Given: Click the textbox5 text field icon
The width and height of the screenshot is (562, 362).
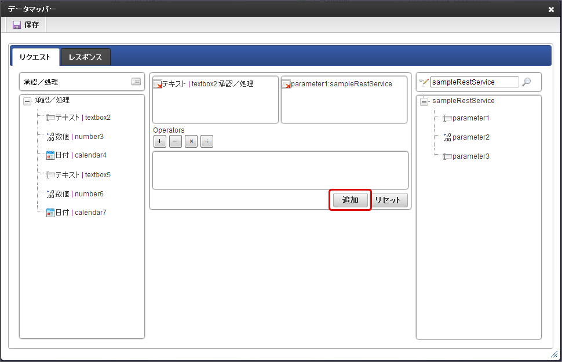Looking at the screenshot, I should click(50, 175).
